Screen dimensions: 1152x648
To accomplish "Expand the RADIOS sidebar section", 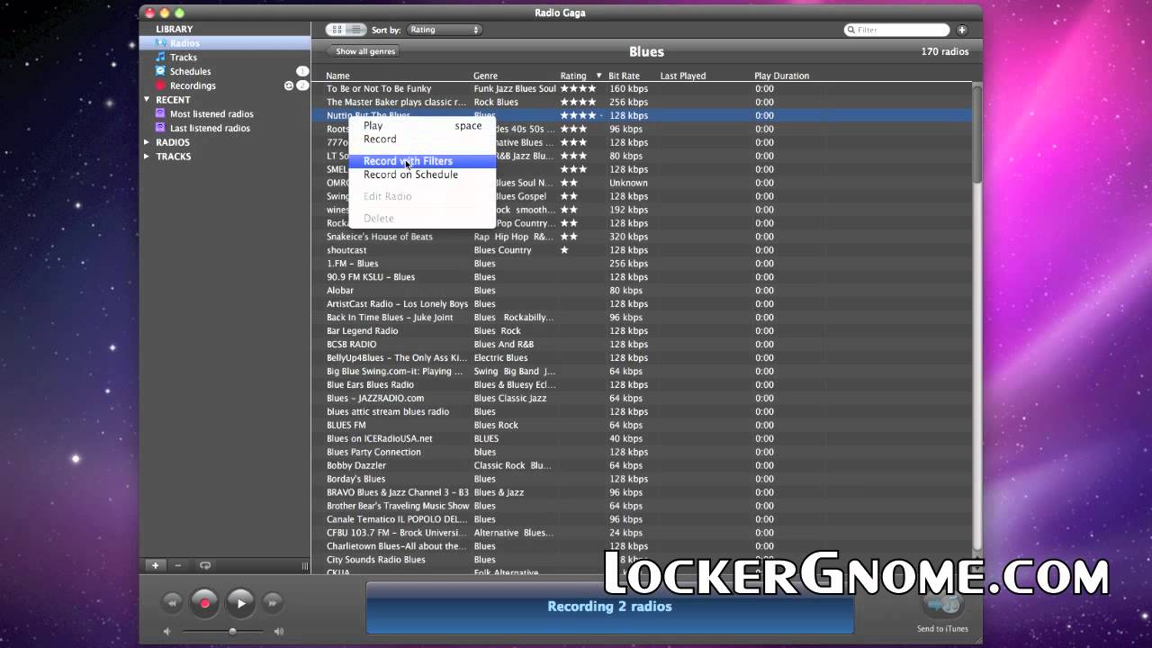I will pos(147,142).
